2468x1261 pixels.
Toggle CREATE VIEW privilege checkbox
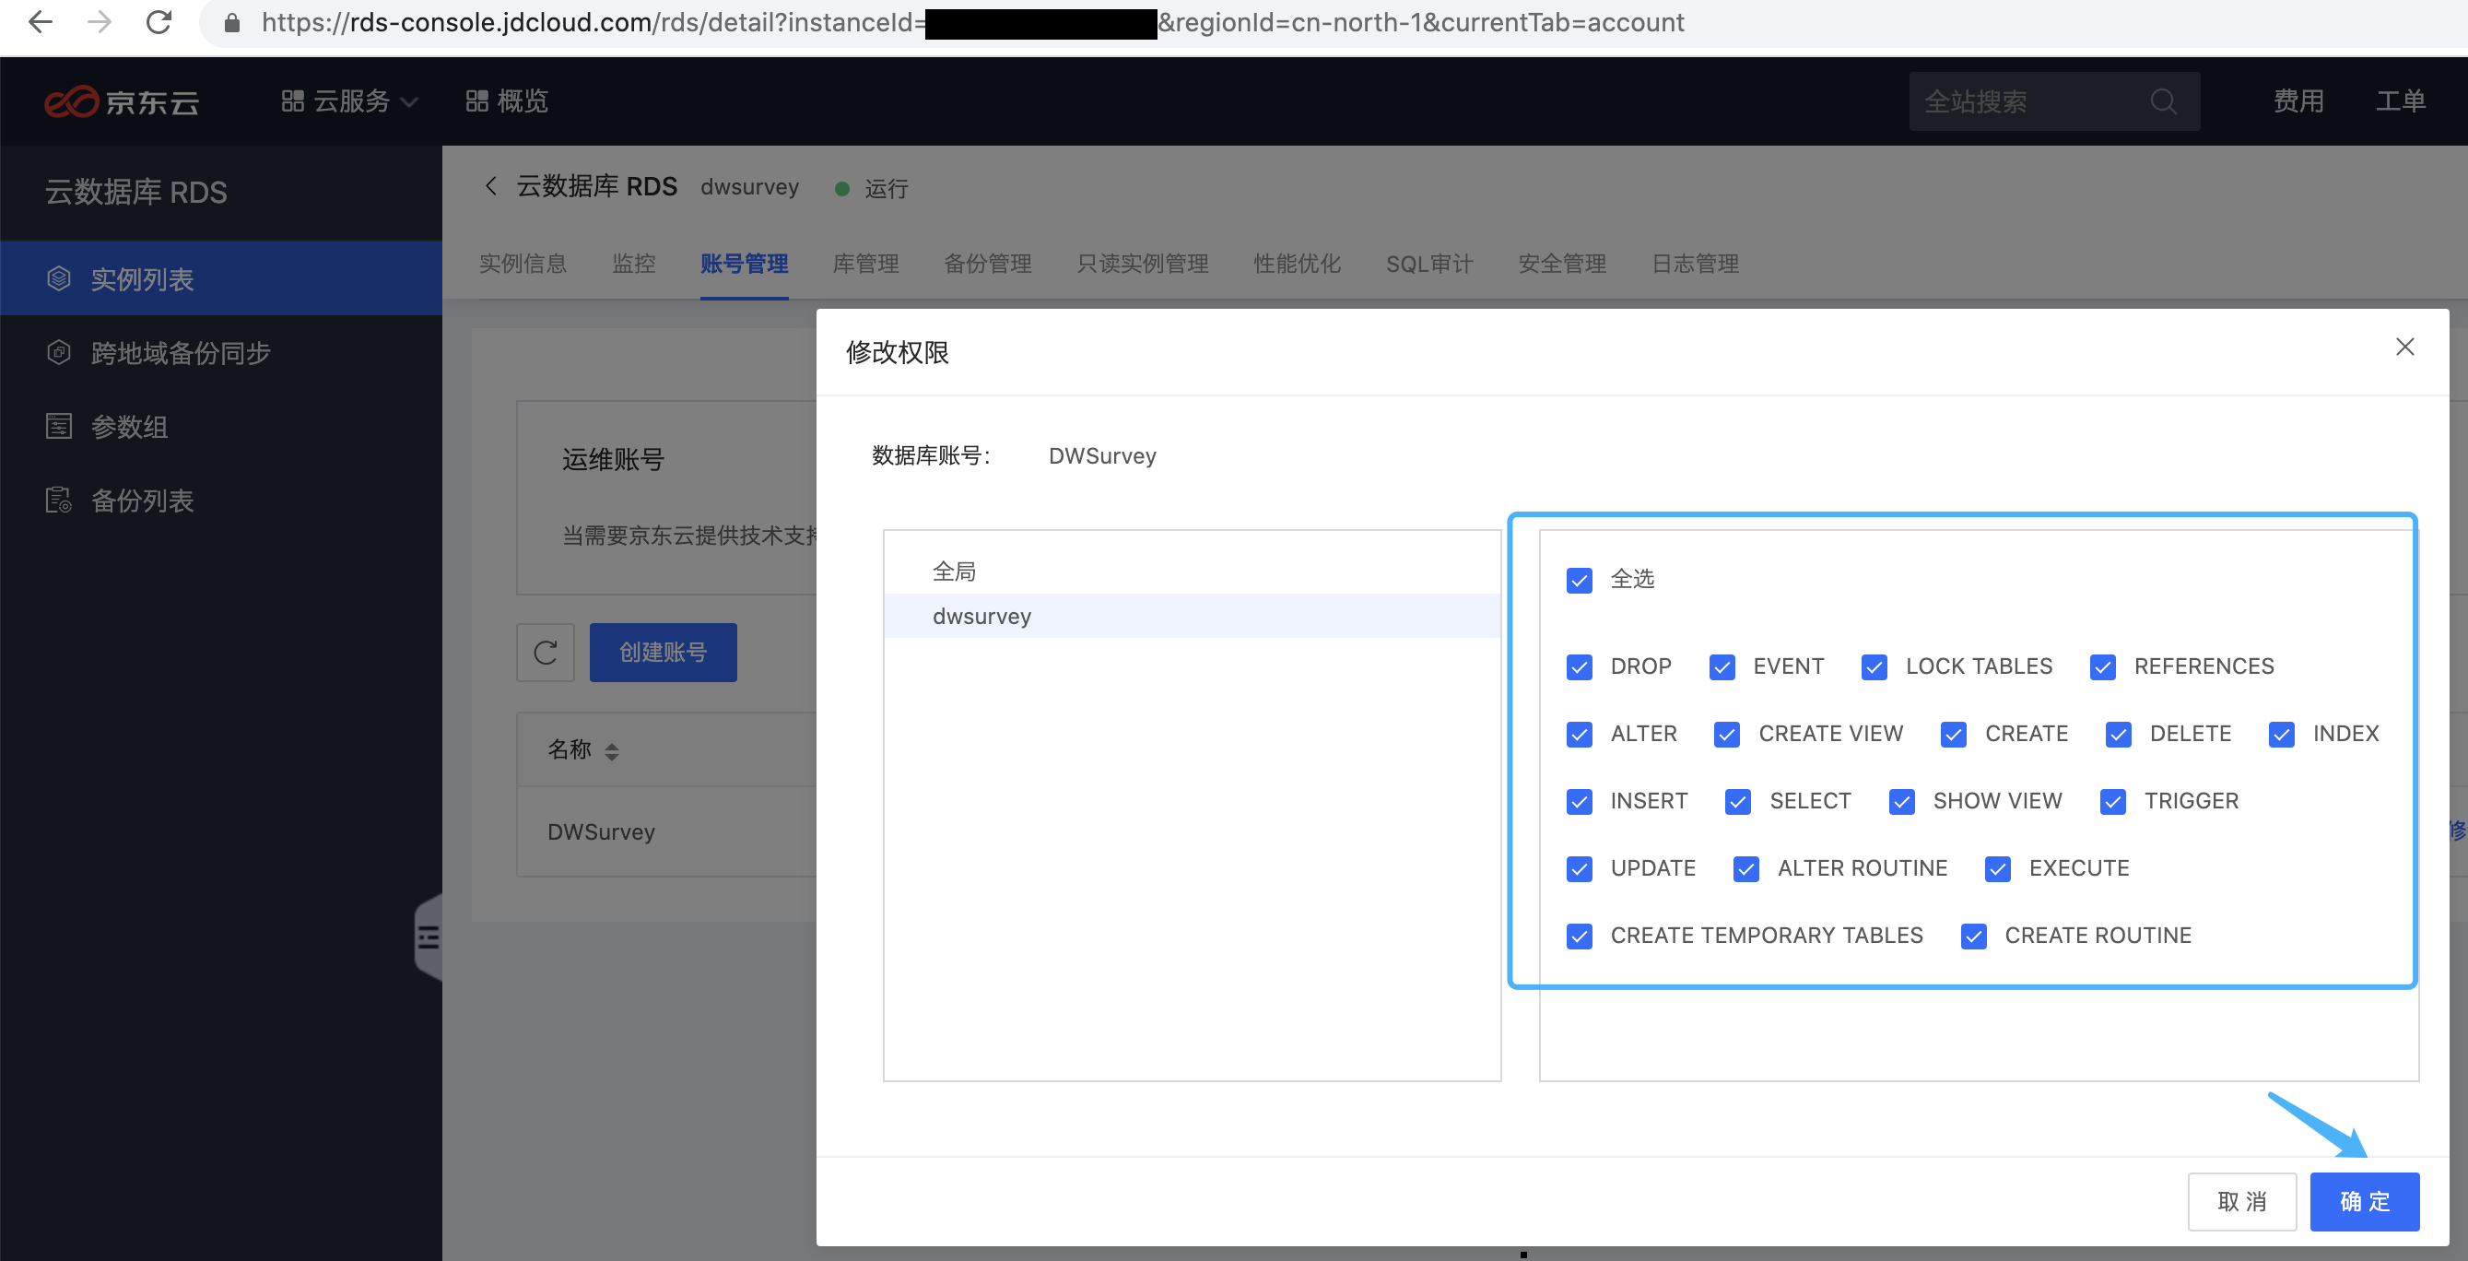pos(1726,734)
